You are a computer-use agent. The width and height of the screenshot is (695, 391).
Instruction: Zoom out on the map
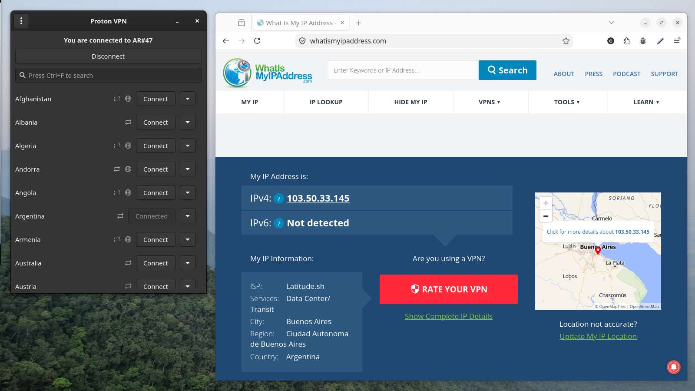click(546, 216)
